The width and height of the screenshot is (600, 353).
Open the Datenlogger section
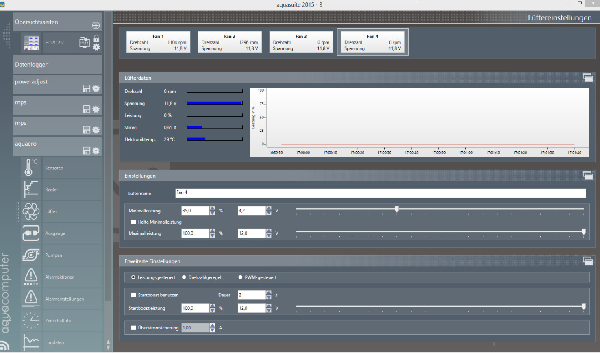57,65
